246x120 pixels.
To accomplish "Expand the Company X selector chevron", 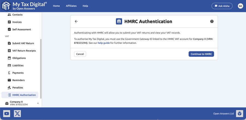I will 38,103.
